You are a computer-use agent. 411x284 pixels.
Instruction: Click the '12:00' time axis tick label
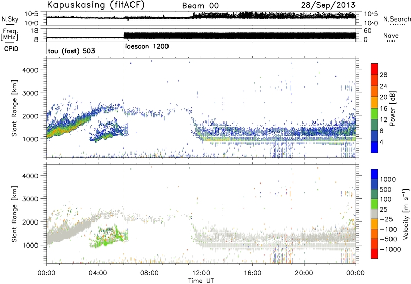click(x=201, y=273)
